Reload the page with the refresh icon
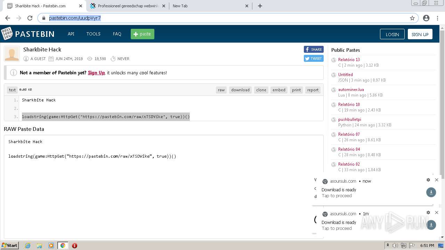 pyautogui.click(x=30, y=18)
